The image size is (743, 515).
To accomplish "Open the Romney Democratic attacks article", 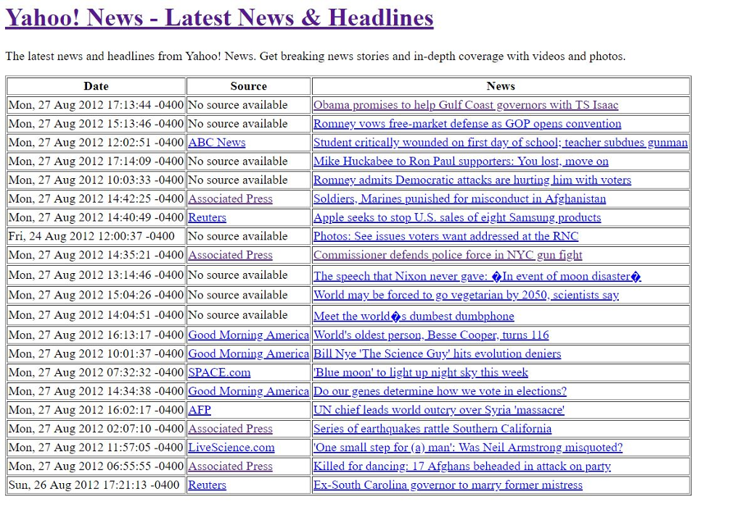I will pos(472,180).
